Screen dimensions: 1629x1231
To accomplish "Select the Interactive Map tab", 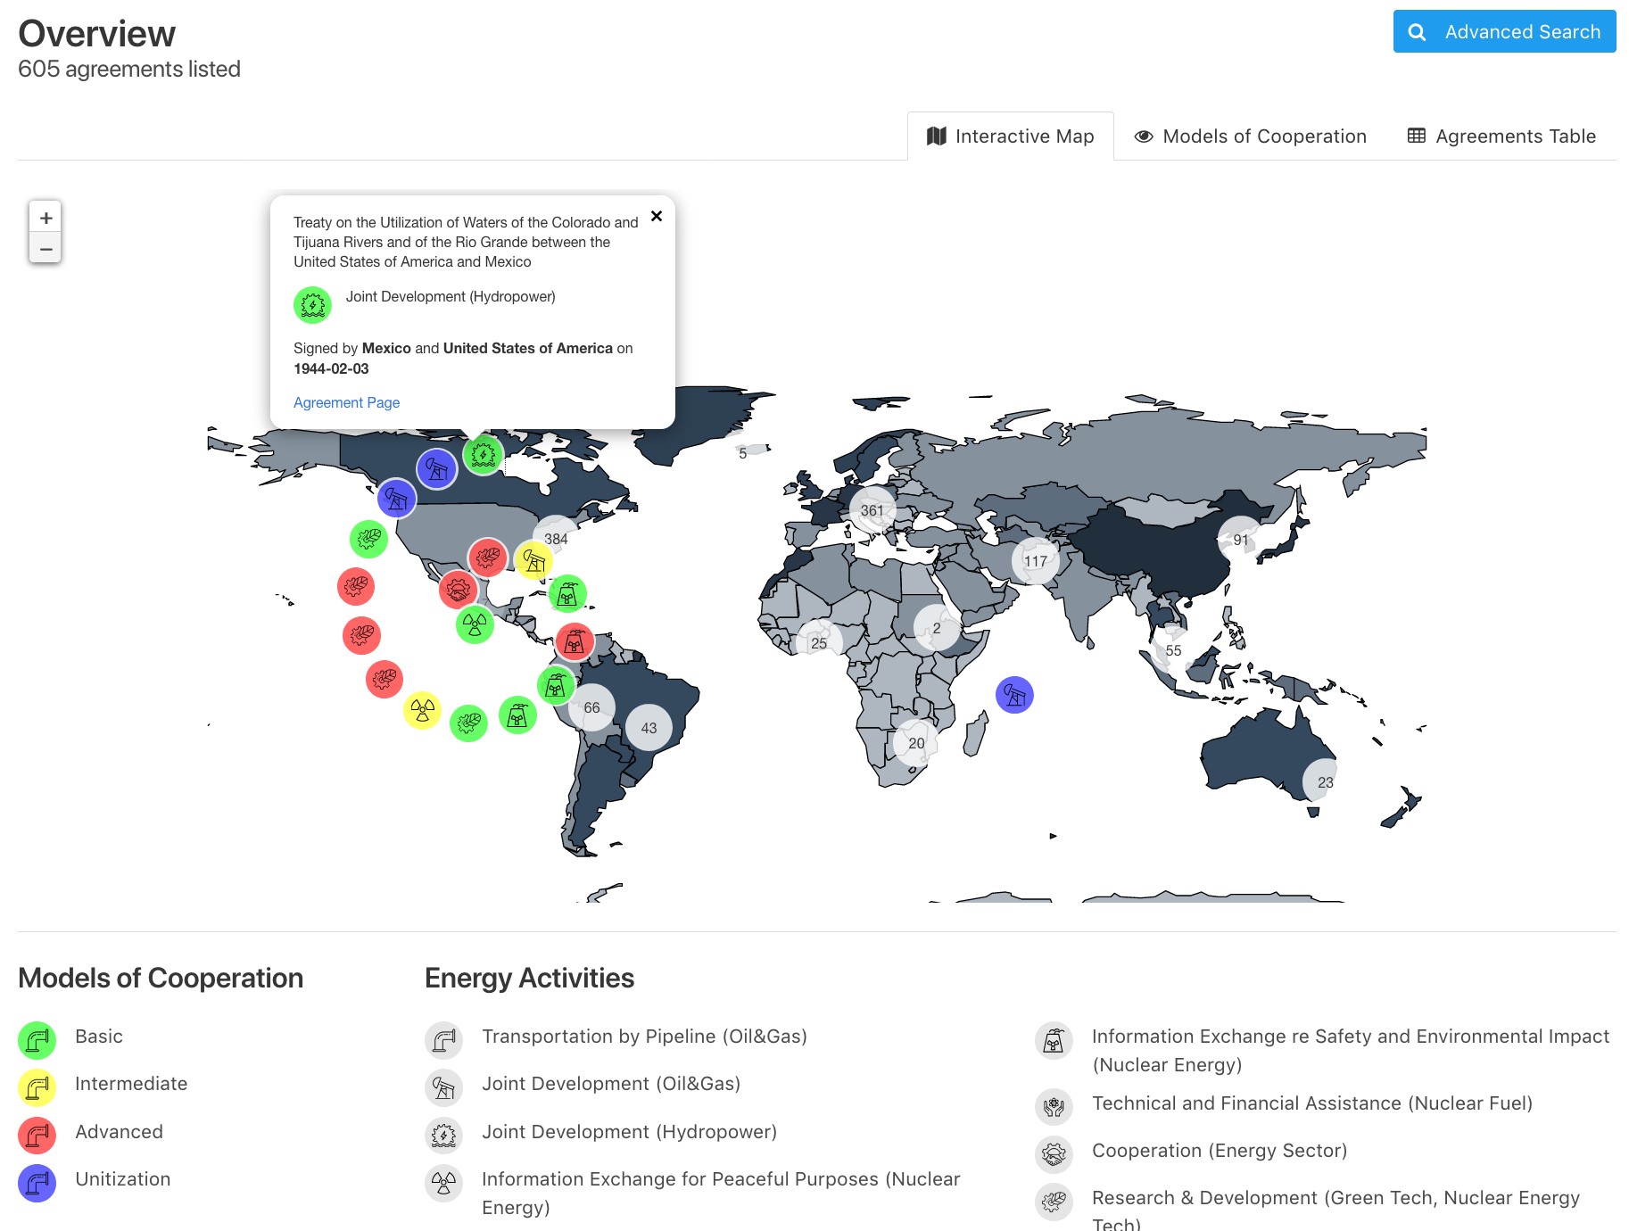I will [1010, 136].
